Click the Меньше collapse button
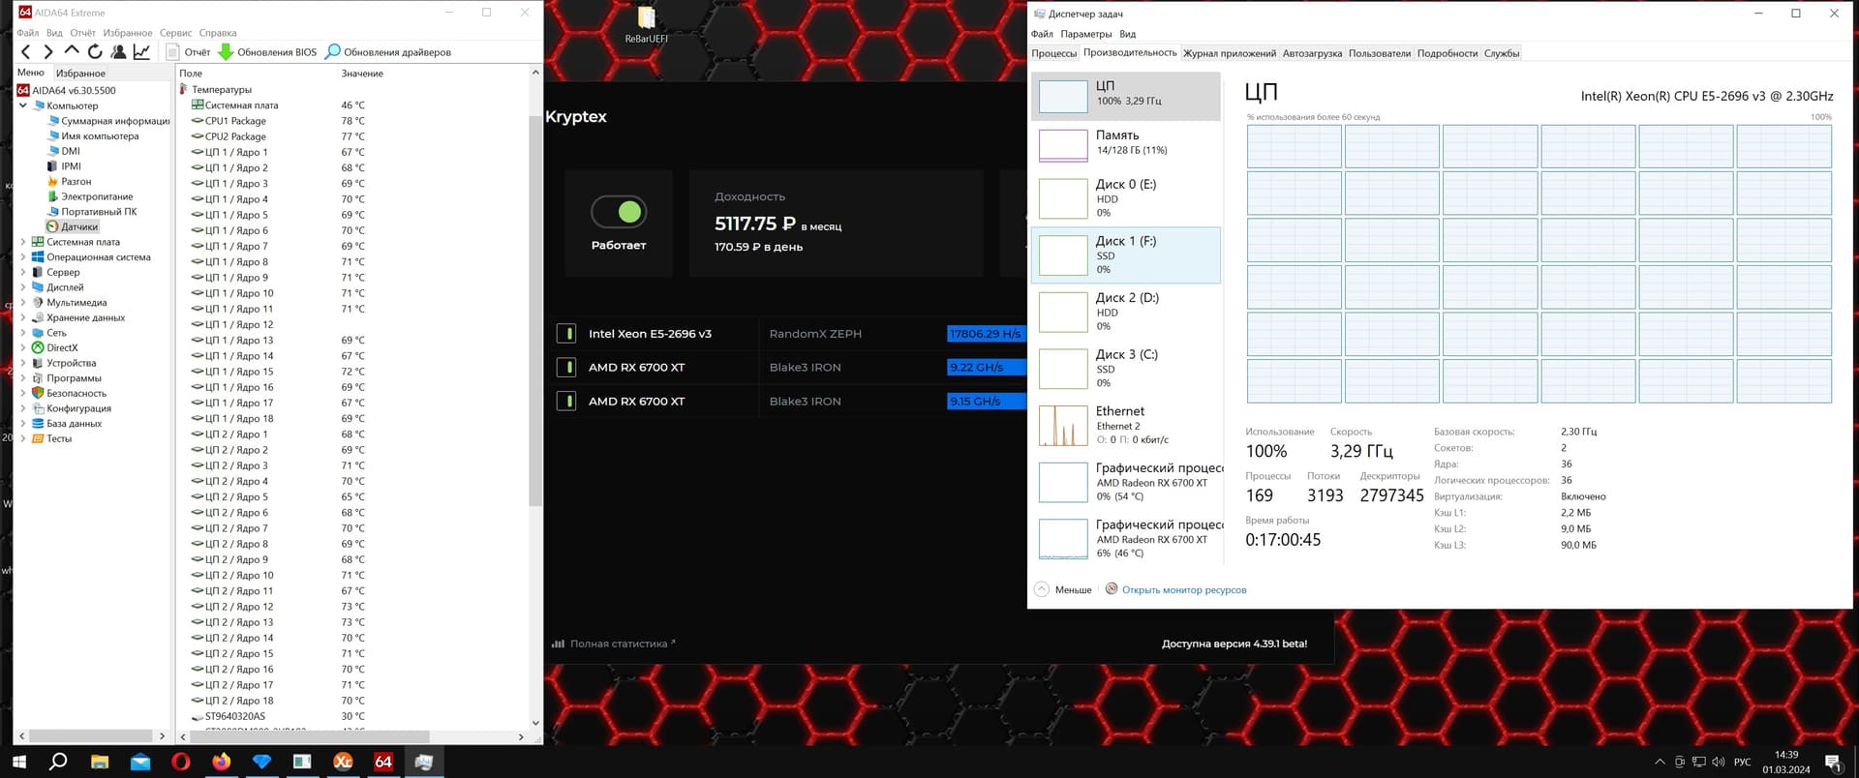Viewport: 1859px width, 778px height. 1063,589
